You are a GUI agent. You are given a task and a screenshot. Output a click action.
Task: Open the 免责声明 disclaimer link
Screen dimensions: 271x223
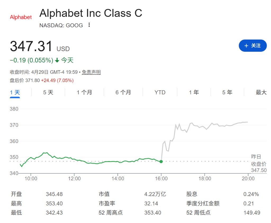point(91,72)
